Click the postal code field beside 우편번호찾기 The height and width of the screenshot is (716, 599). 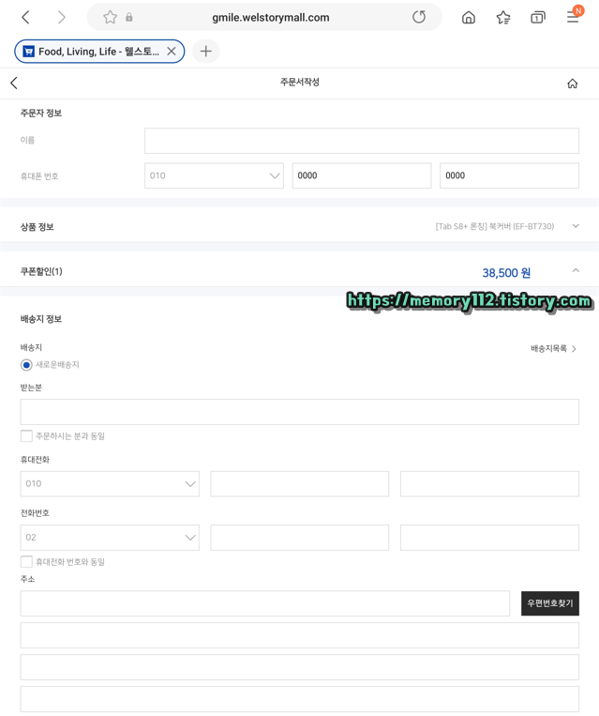click(265, 603)
